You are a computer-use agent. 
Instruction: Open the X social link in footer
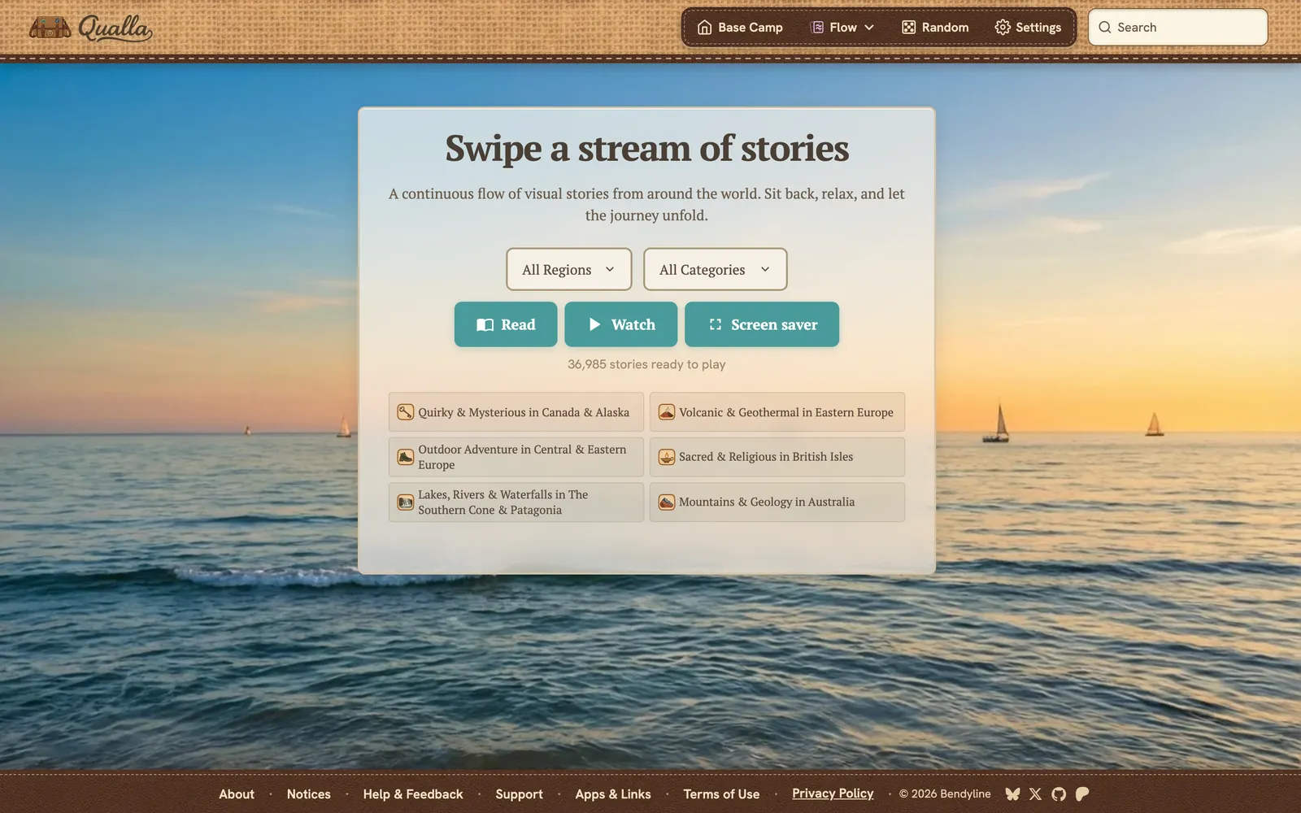(1035, 794)
